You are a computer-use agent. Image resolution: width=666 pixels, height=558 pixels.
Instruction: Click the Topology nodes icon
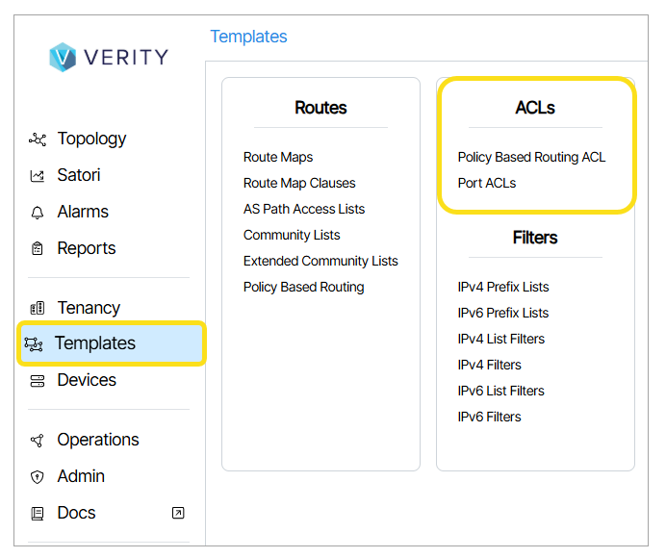coord(38,139)
